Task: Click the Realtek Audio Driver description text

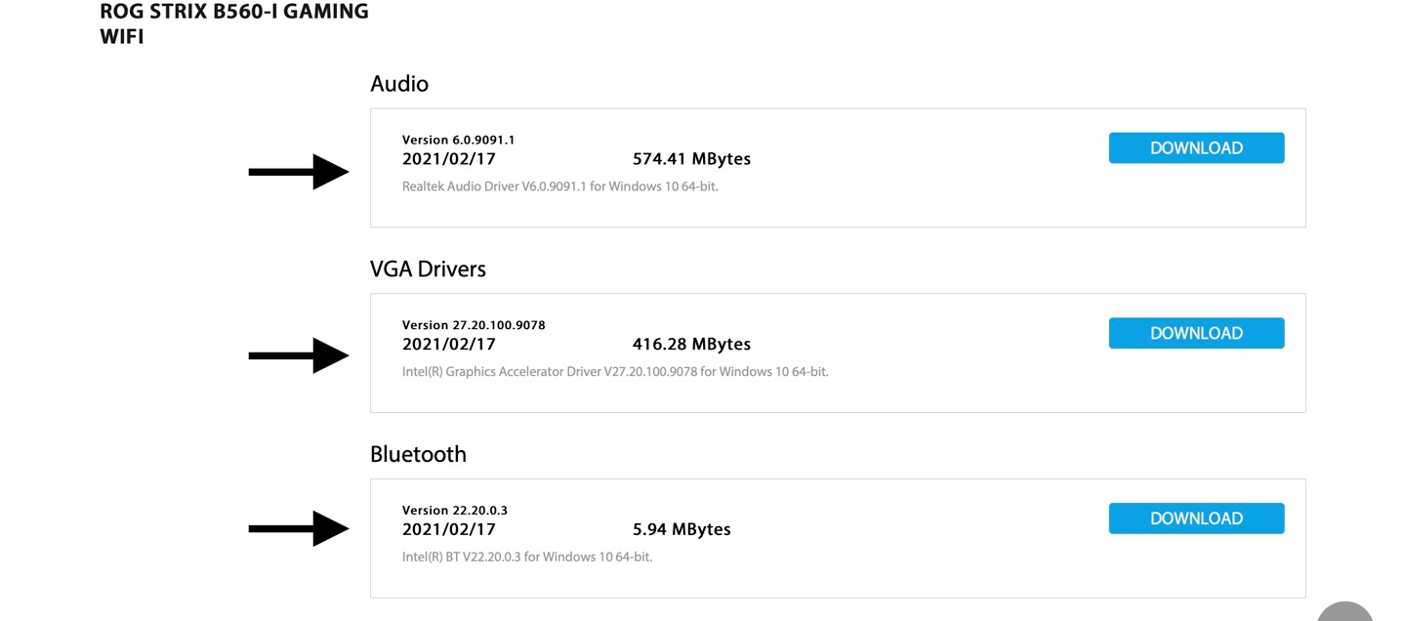Action: (x=559, y=186)
